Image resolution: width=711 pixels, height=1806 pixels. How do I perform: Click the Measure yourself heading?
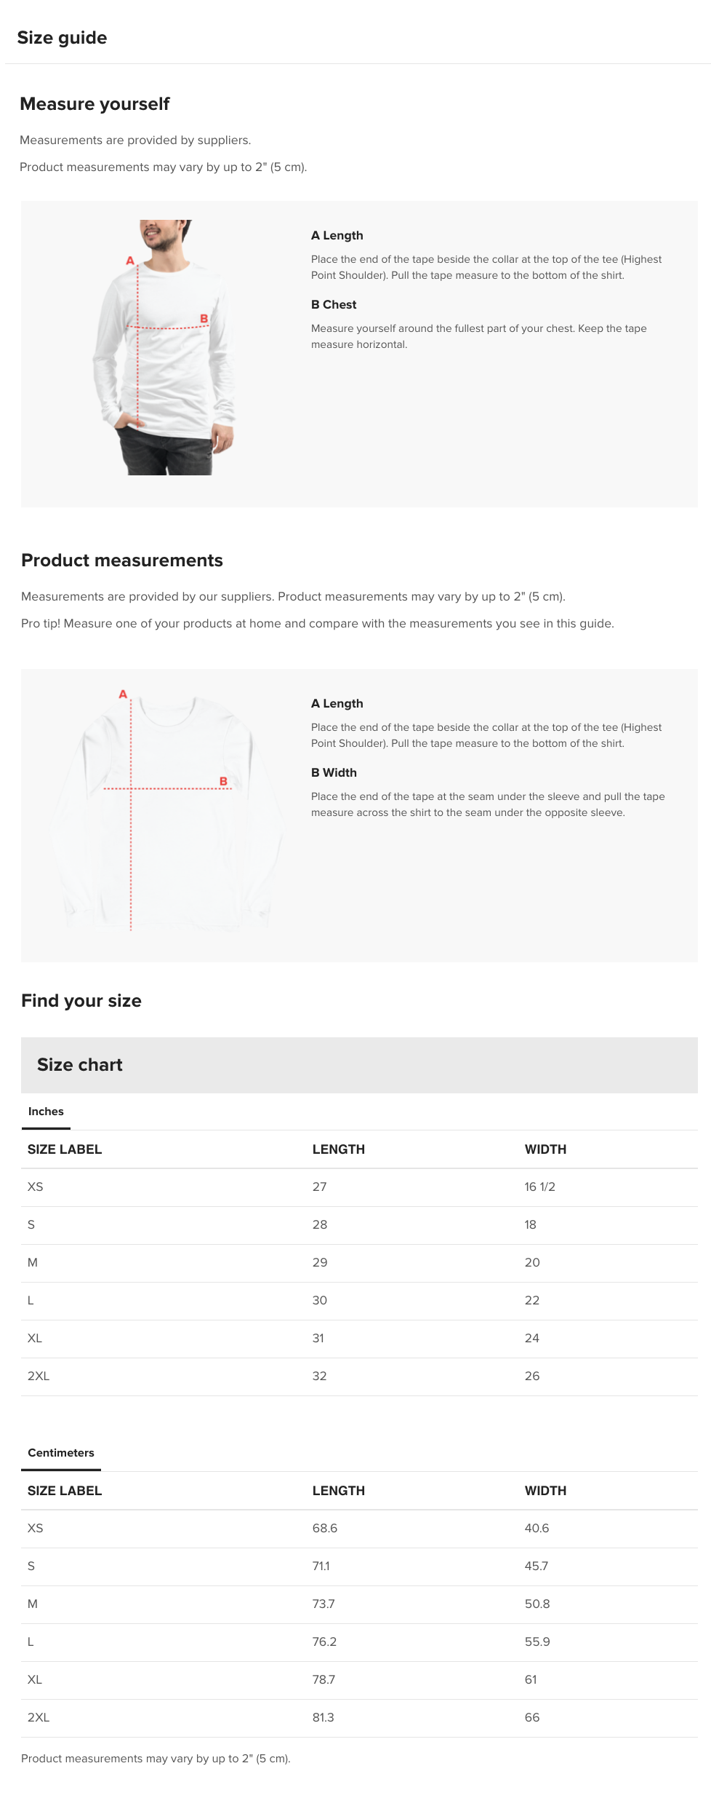95,104
